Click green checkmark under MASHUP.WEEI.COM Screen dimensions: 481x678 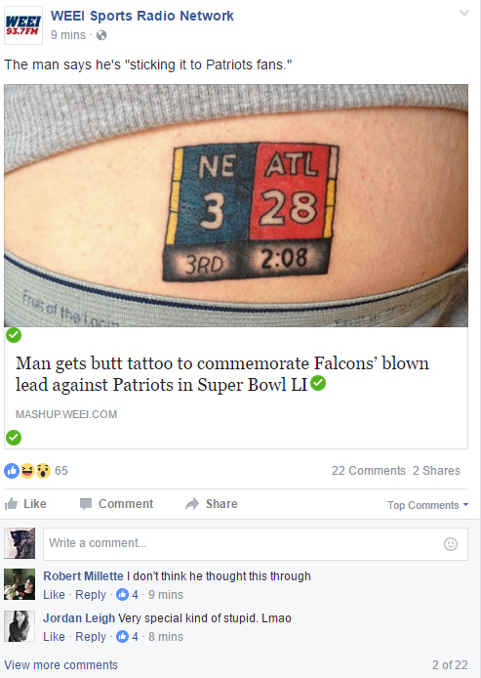[14, 437]
